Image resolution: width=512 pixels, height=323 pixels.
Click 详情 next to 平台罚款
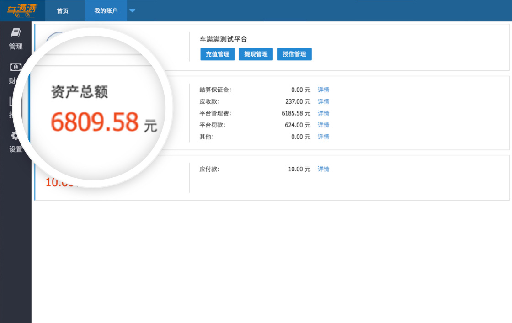coord(323,125)
